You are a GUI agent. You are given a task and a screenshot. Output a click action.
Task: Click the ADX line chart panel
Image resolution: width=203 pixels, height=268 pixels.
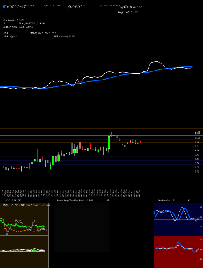click(24, 219)
